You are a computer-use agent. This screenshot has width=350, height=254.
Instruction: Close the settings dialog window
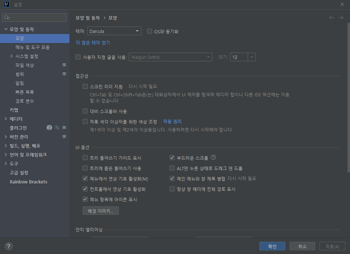click(x=342, y=4)
